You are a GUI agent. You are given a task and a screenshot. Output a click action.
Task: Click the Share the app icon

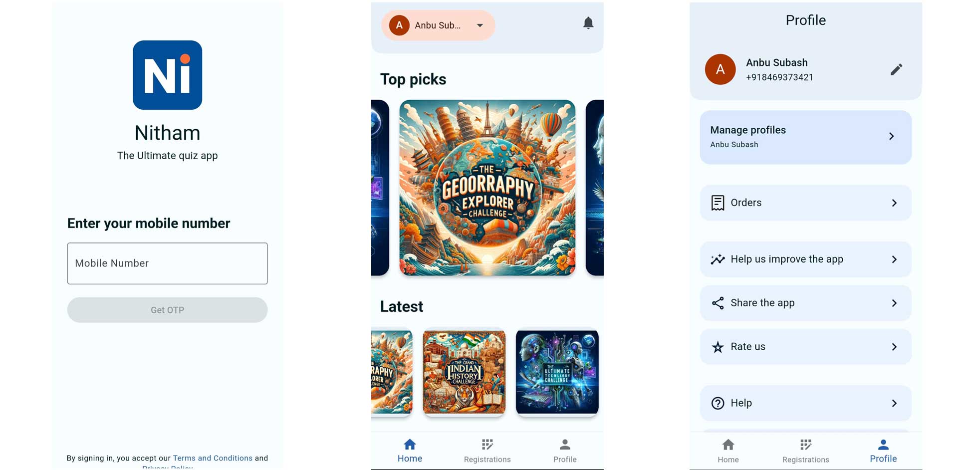(718, 303)
